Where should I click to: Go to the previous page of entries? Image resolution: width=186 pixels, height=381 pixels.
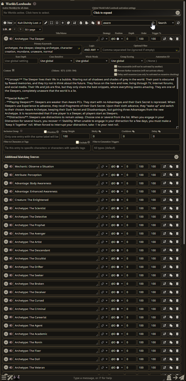pyautogui.click(x=14, y=29)
